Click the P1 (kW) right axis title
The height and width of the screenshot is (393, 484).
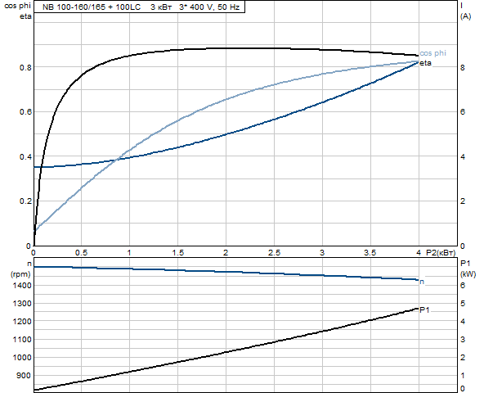pos(468,269)
